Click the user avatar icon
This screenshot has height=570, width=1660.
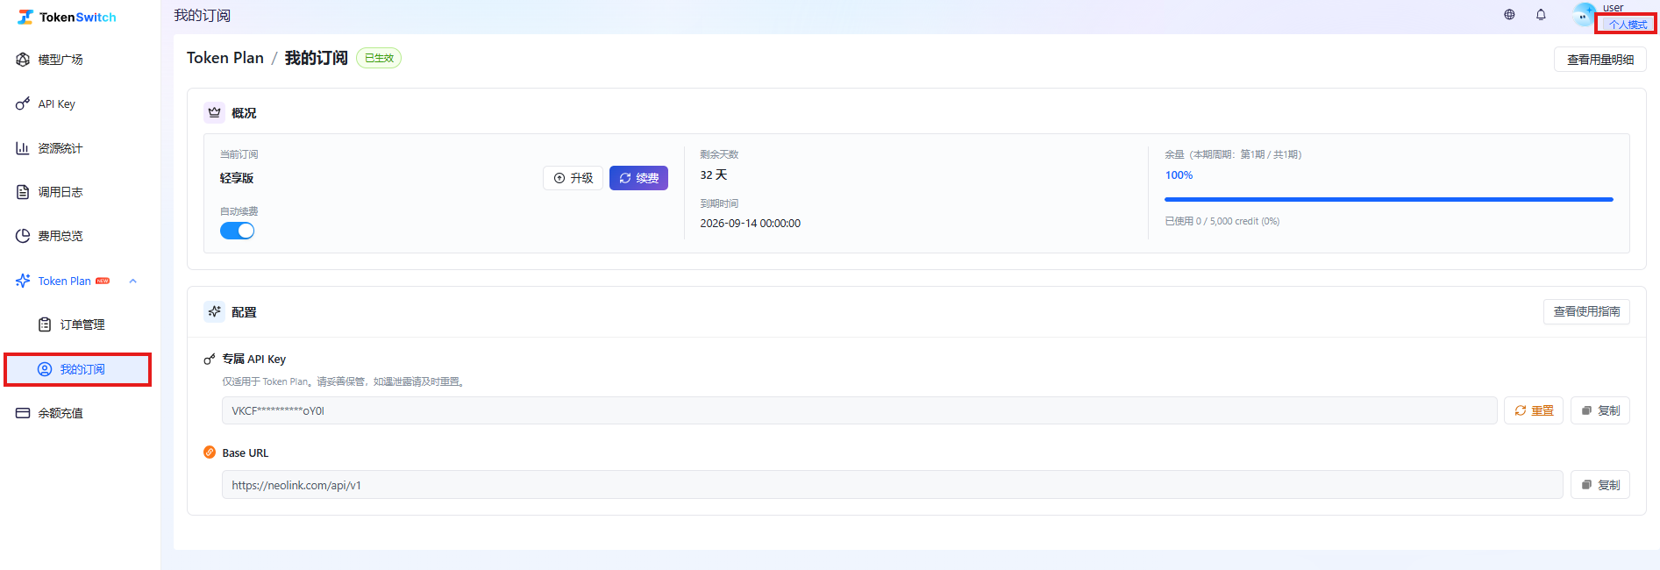(x=1584, y=15)
